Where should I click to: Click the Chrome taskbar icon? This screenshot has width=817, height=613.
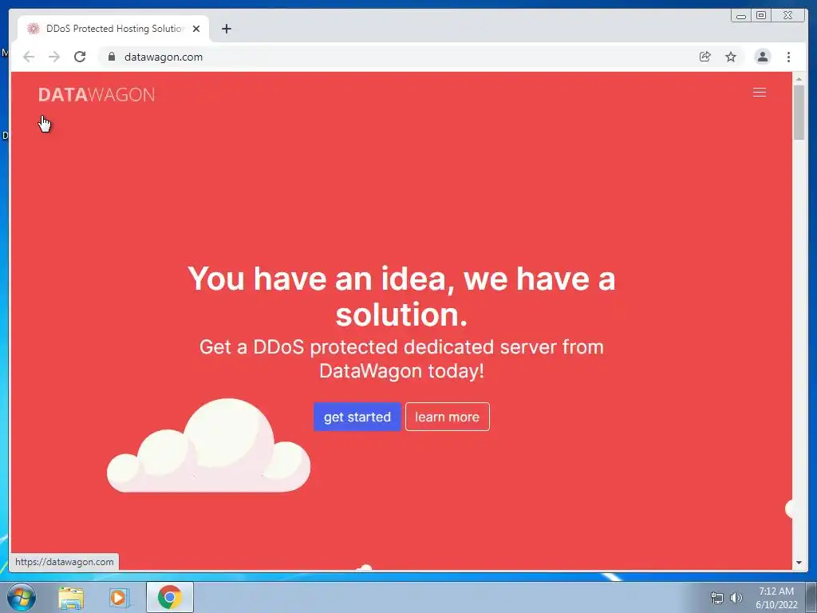[169, 597]
